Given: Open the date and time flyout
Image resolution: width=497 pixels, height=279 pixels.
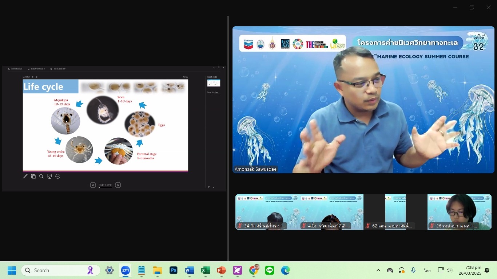Looking at the screenshot, I should pyautogui.click(x=470, y=270).
